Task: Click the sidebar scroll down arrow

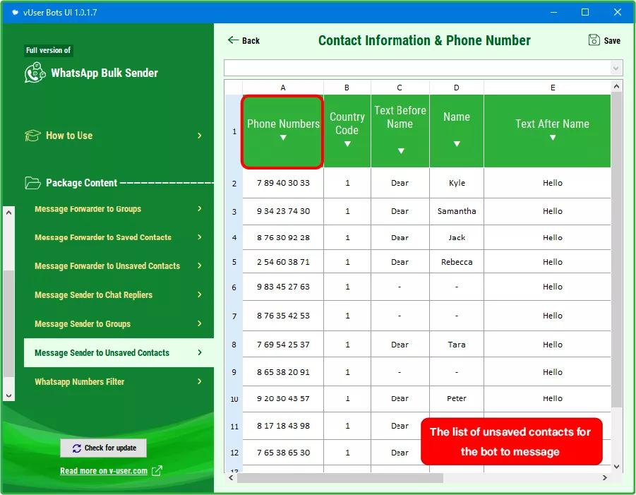Action: click(8, 395)
